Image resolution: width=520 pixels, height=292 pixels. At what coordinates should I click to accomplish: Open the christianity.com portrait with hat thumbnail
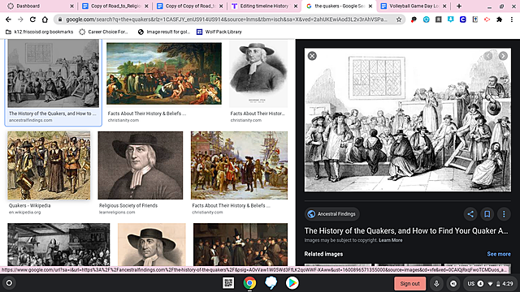(x=258, y=73)
